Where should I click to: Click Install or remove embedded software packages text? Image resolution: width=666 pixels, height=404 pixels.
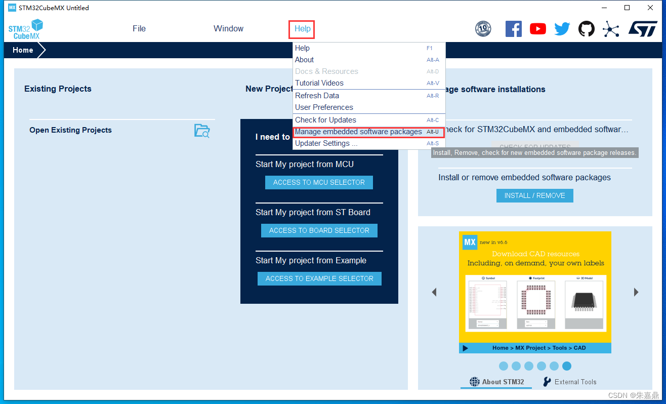coord(524,177)
